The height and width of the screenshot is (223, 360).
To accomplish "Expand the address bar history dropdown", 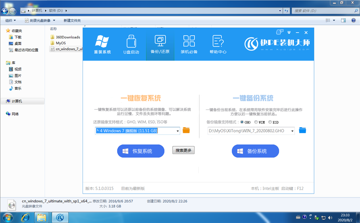I will (280, 11).
